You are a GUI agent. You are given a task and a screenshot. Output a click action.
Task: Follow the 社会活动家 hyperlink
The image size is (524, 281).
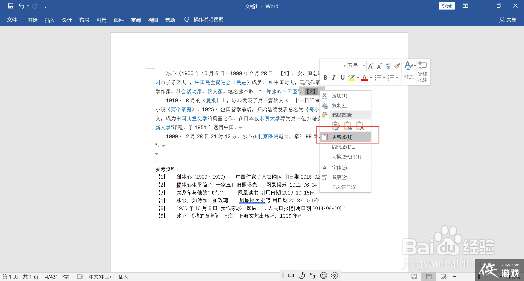click(189, 91)
